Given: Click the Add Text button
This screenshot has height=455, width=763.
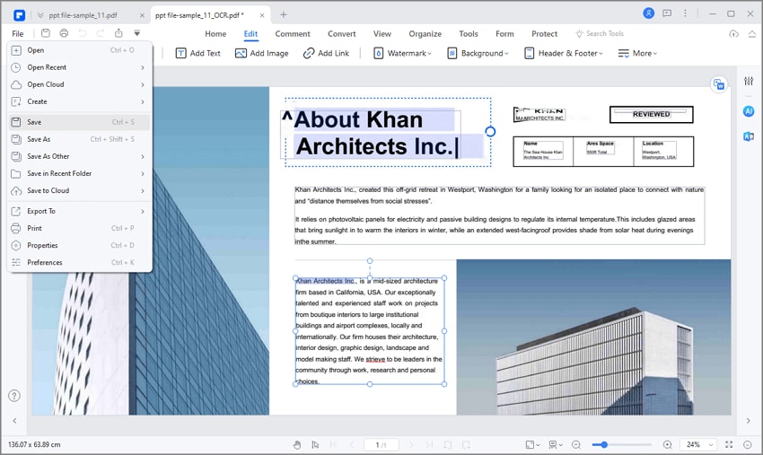Looking at the screenshot, I should pyautogui.click(x=198, y=53).
